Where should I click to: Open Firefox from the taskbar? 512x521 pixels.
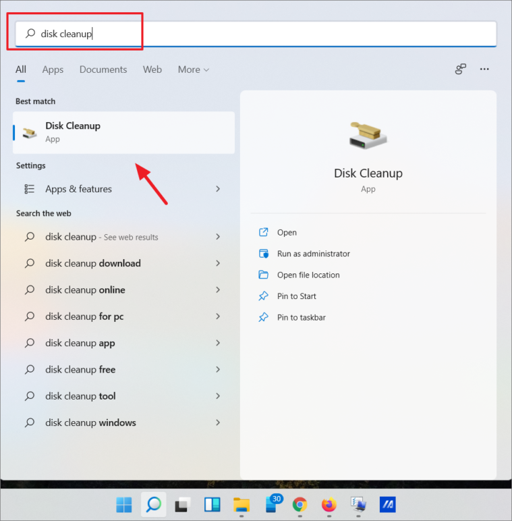coord(329,505)
